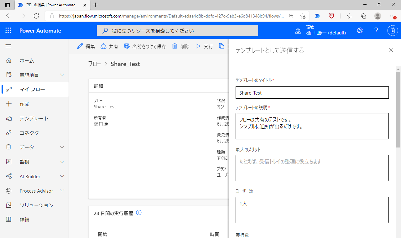Image resolution: width=401 pixels, height=238 pixels.
Task: Open the browser settings ellipsis menu
Action: [x=392, y=16]
